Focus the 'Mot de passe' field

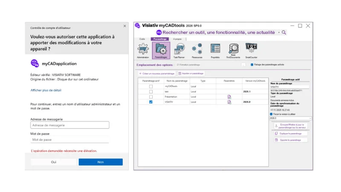(x=70, y=140)
